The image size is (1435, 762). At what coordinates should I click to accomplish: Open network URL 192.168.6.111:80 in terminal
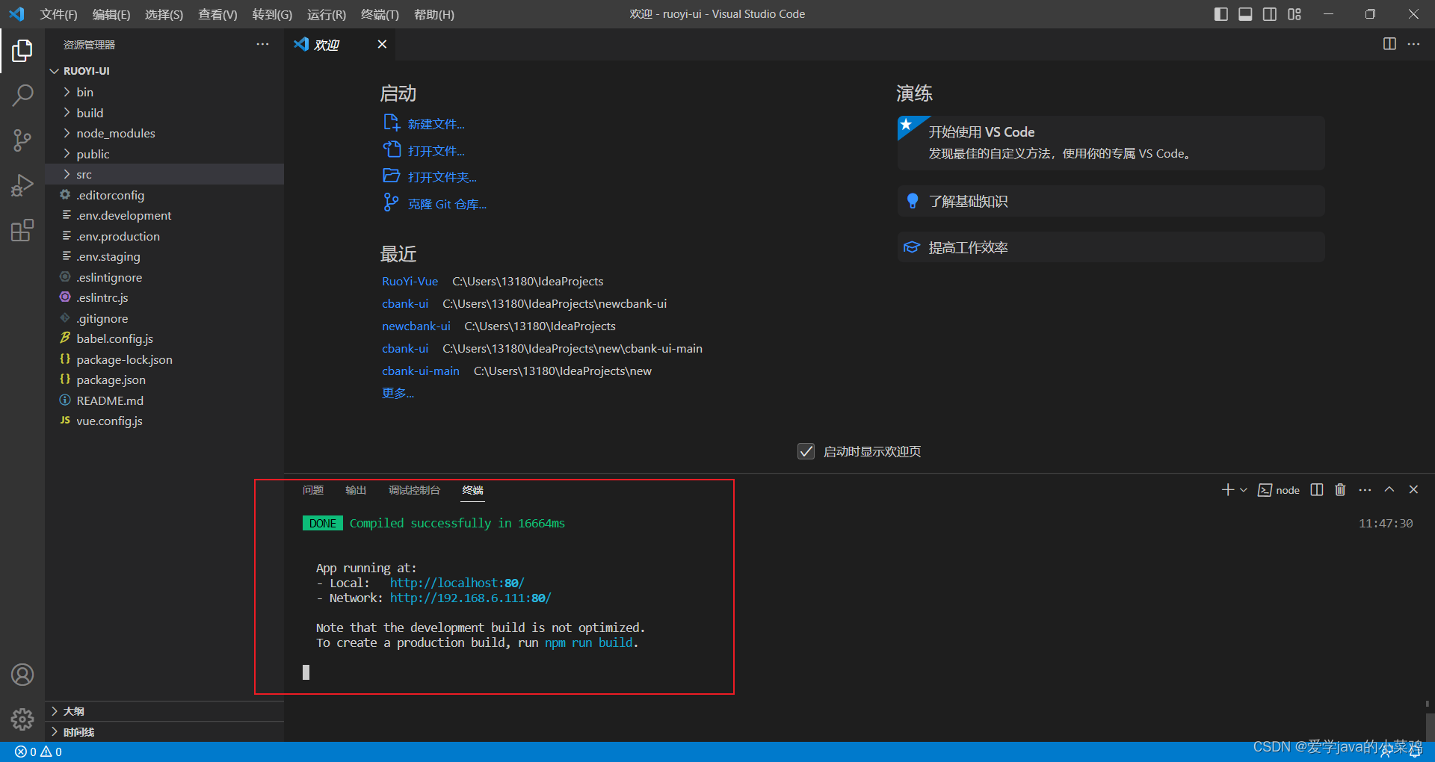coord(470,598)
